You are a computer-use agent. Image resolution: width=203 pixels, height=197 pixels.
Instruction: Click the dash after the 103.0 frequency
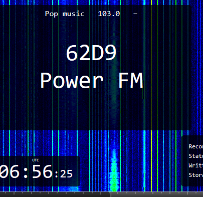(x=135, y=14)
